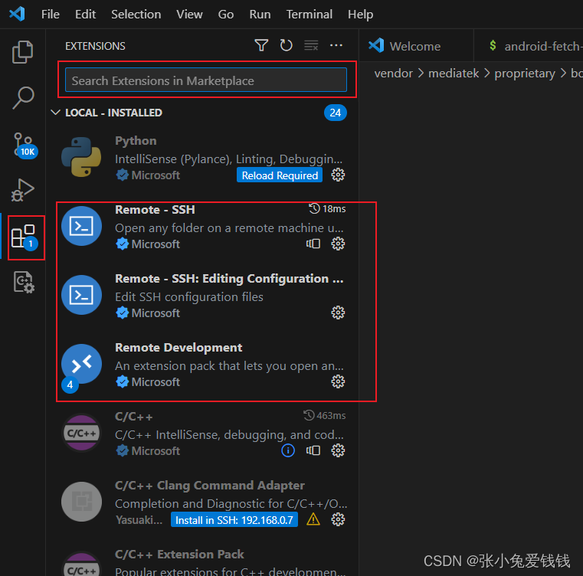Open the Help menu
The image size is (583, 576).
click(x=360, y=14)
